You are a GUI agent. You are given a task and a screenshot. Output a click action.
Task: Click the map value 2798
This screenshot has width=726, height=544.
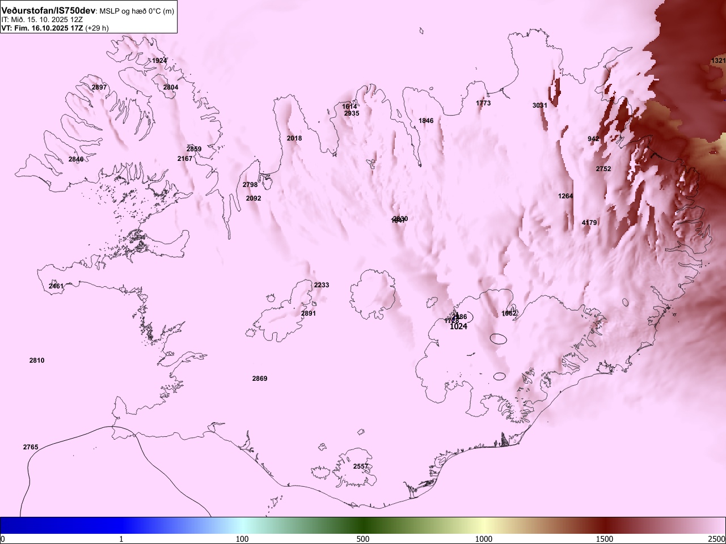250,185
